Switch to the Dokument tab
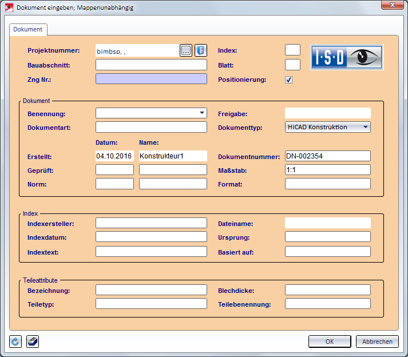 click(28, 29)
